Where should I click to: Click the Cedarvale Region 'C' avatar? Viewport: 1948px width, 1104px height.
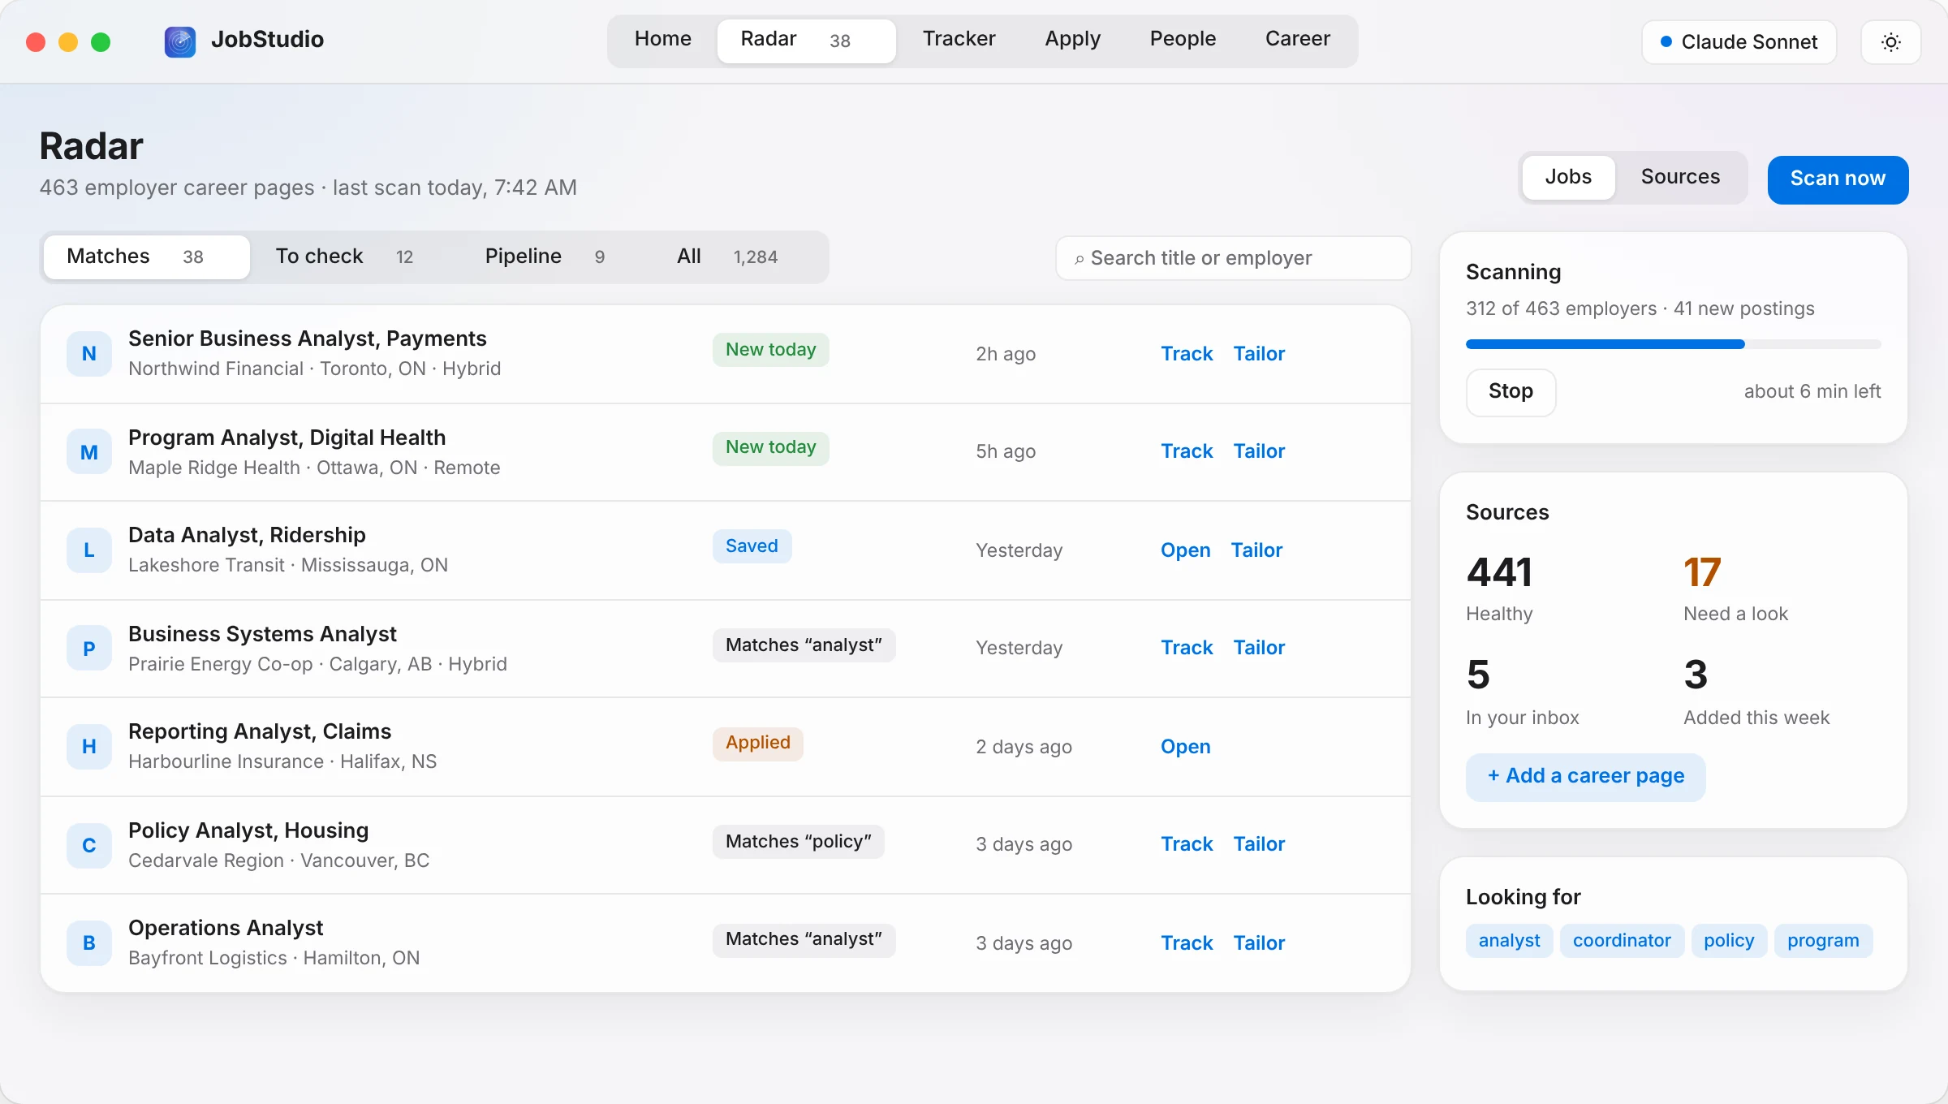(x=89, y=845)
